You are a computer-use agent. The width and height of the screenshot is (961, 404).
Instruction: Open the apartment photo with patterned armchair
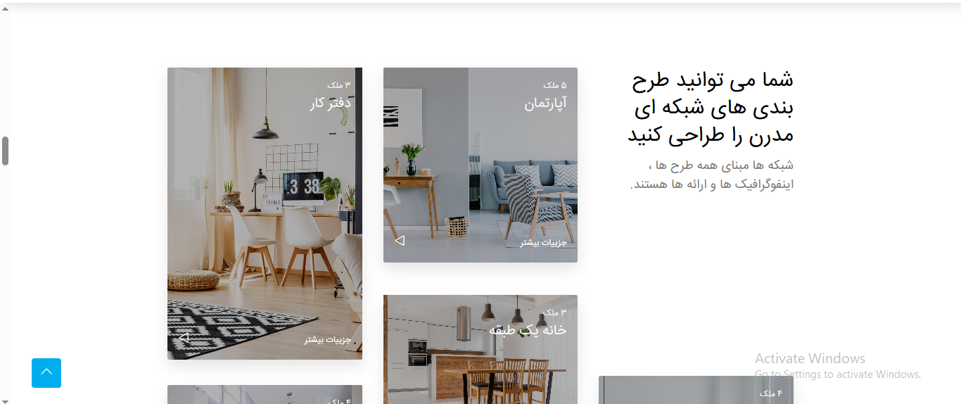pyautogui.click(x=480, y=165)
